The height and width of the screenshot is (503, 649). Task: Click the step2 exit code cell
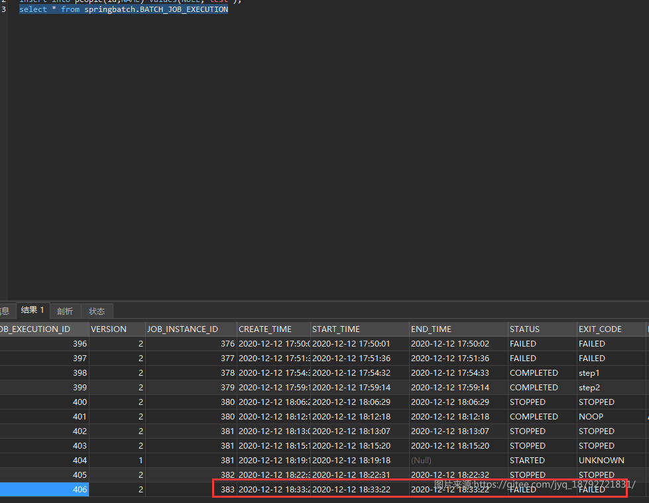pyautogui.click(x=611, y=388)
